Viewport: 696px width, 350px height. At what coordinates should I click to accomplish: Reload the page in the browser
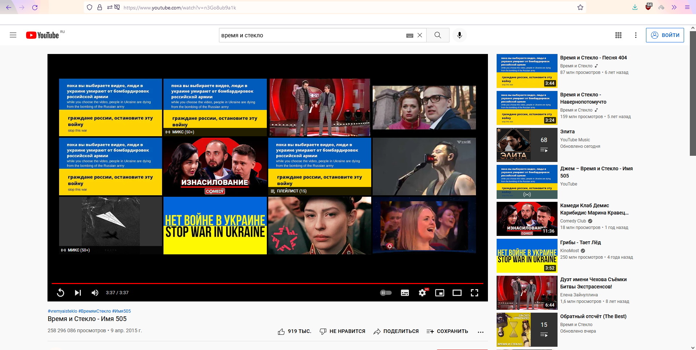pos(35,7)
